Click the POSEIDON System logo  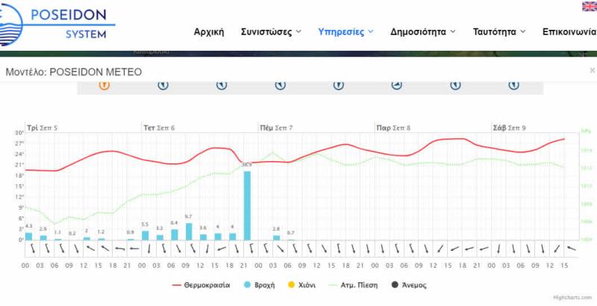coord(60,22)
